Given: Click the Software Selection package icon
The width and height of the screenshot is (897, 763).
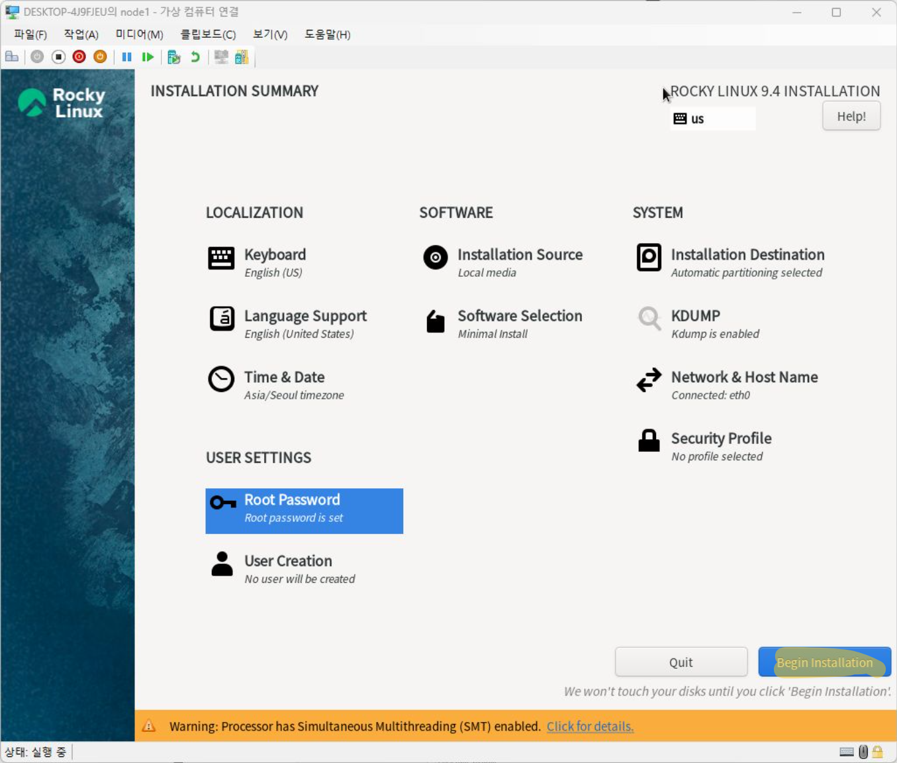Looking at the screenshot, I should (436, 321).
